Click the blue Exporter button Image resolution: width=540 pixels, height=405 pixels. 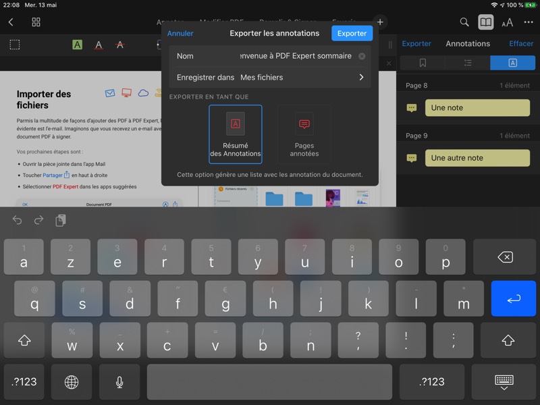(x=352, y=33)
